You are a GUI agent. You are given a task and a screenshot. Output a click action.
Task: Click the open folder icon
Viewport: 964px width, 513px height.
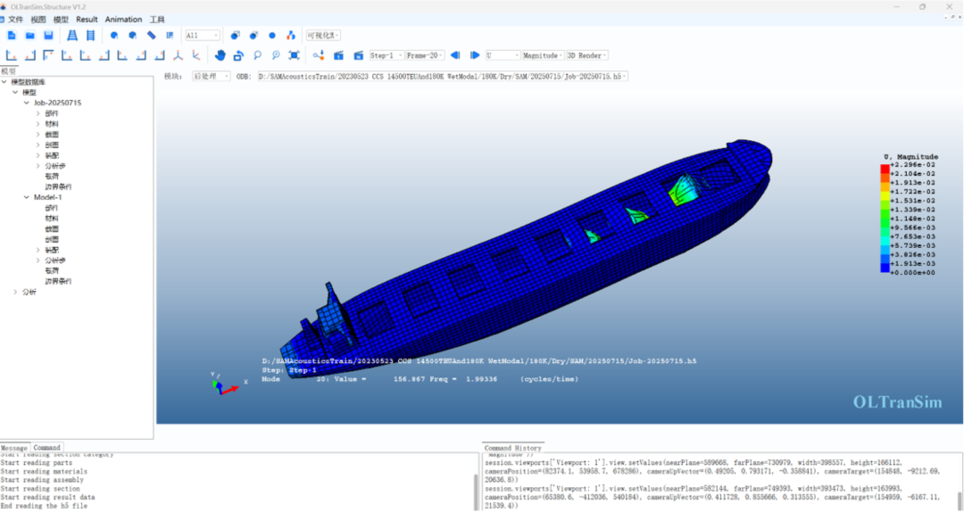[x=29, y=36]
